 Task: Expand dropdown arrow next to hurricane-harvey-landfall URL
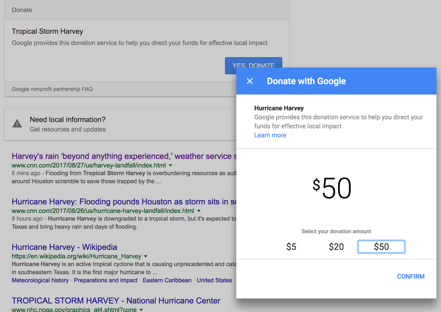click(199, 211)
